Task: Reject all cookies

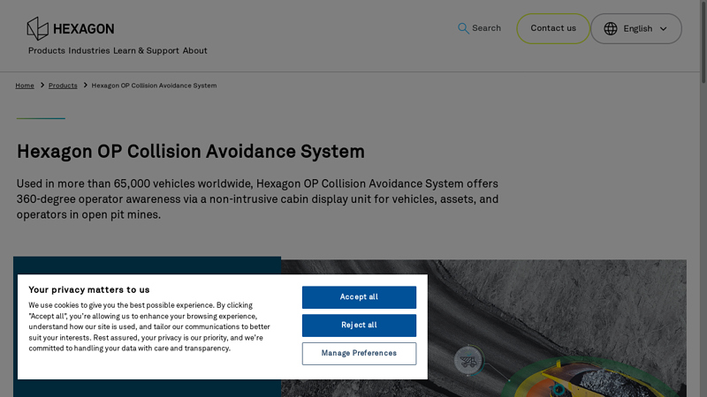Action: [359, 325]
